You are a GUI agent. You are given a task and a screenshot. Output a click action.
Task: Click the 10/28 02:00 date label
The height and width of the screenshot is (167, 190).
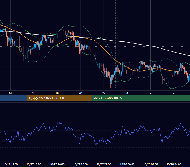click(151, 164)
